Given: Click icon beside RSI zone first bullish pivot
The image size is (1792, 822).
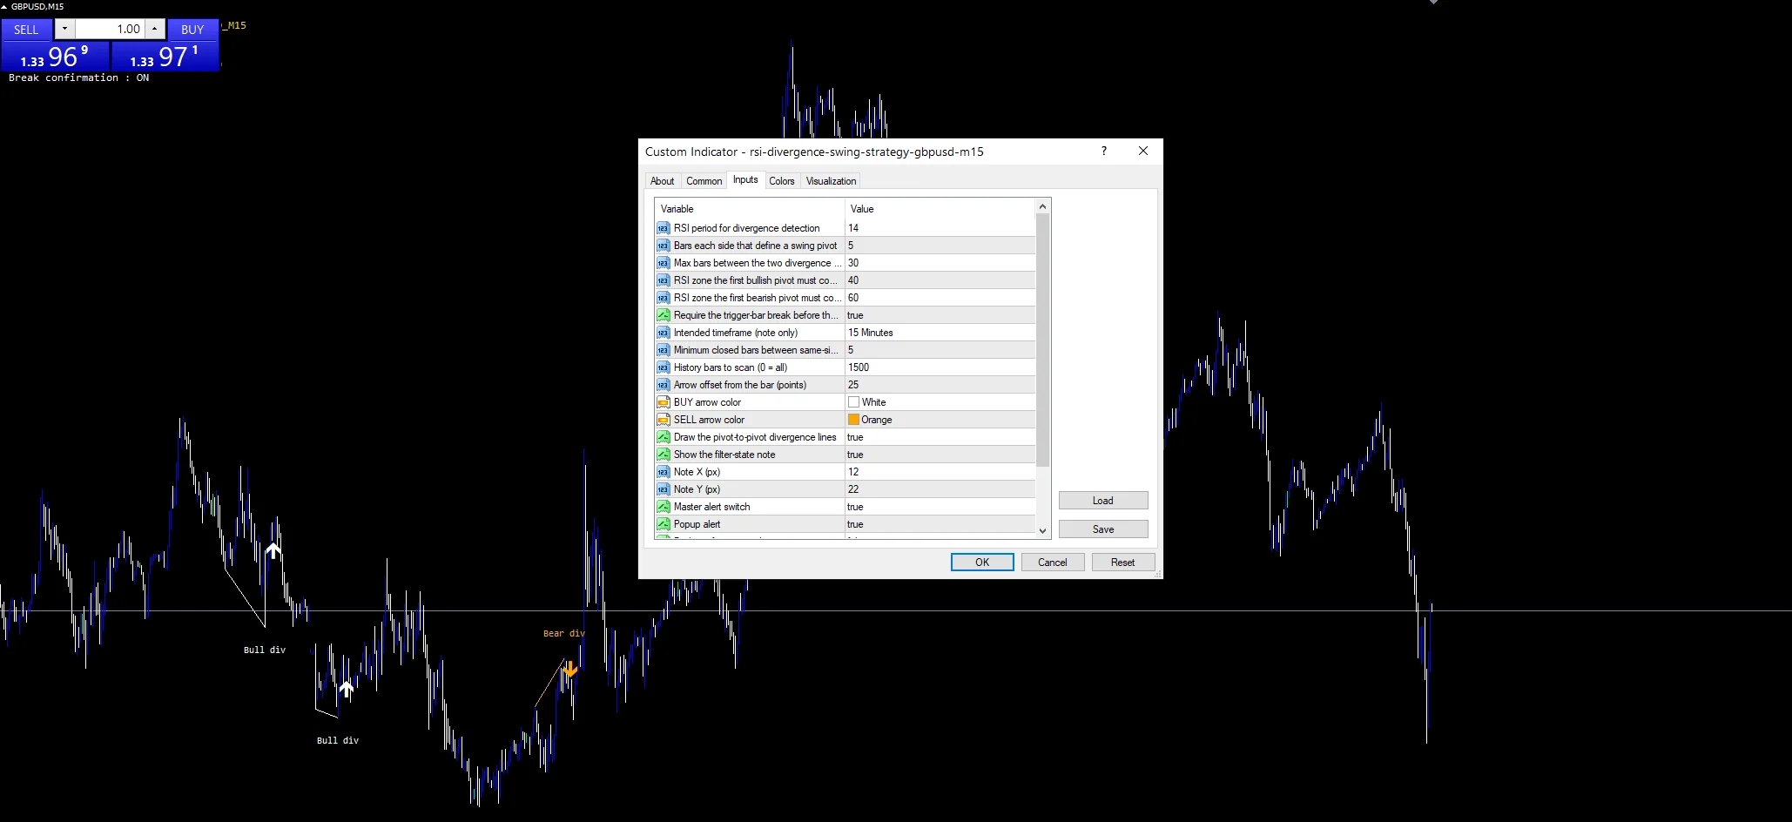Looking at the screenshot, I should [663, 280].
